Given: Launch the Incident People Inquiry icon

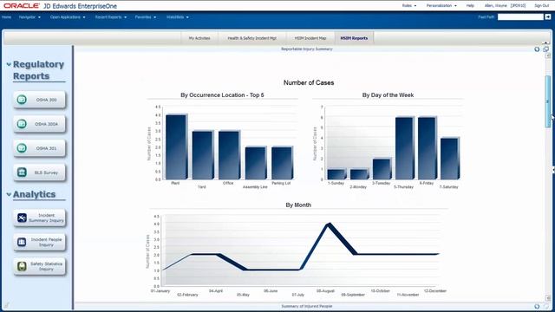Looking at the screenshot, I should tap(22, 242).
